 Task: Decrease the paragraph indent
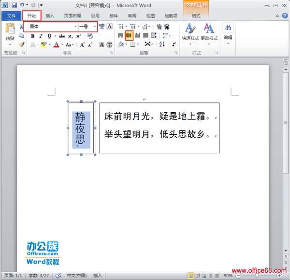click(x=159, y=27)
